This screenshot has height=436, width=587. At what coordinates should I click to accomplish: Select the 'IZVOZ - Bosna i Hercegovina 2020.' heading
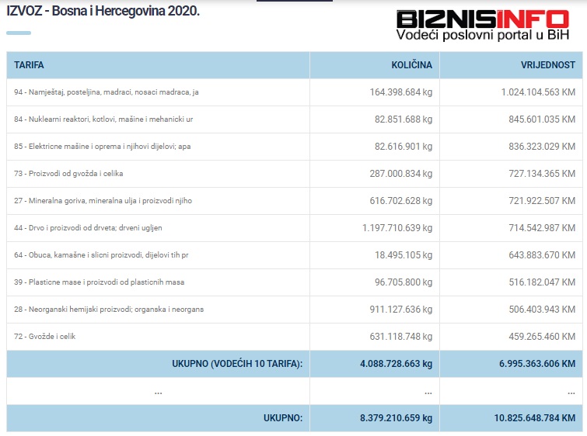[103, 12]
